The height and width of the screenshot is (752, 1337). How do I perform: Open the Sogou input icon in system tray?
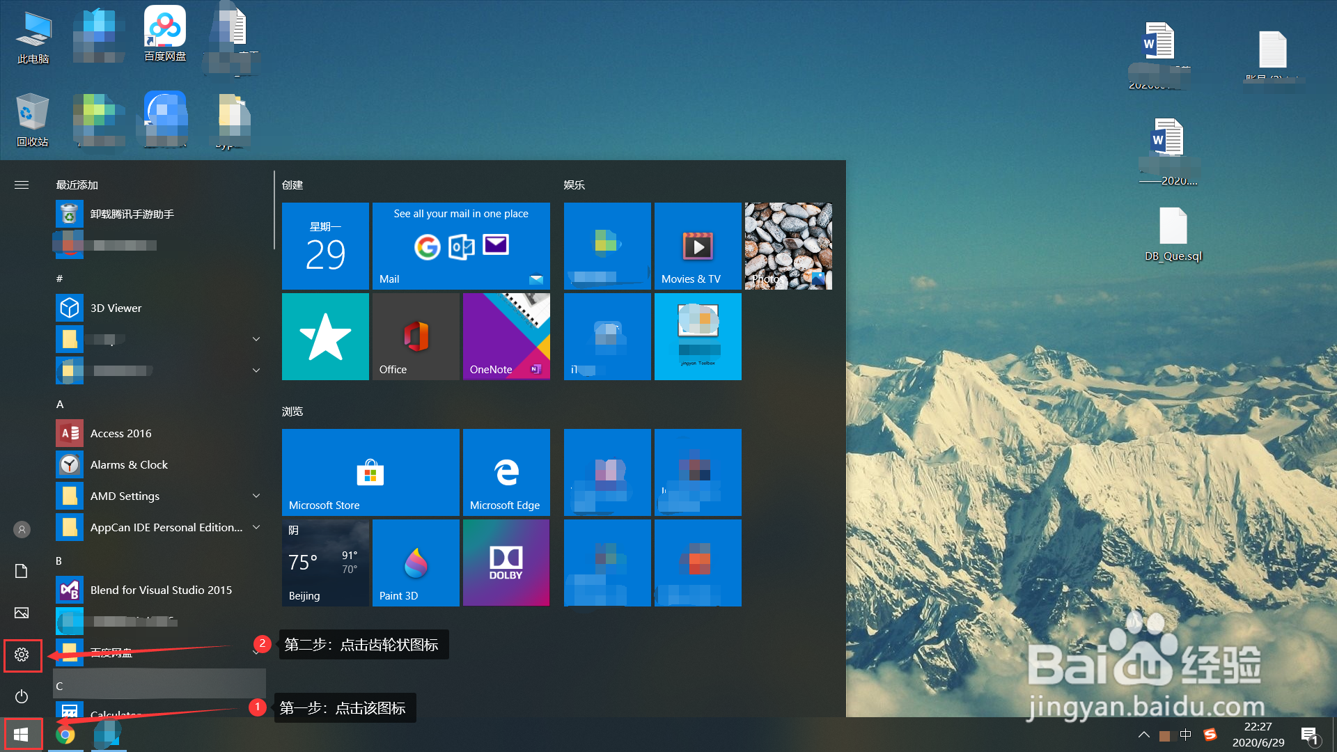1210,735
